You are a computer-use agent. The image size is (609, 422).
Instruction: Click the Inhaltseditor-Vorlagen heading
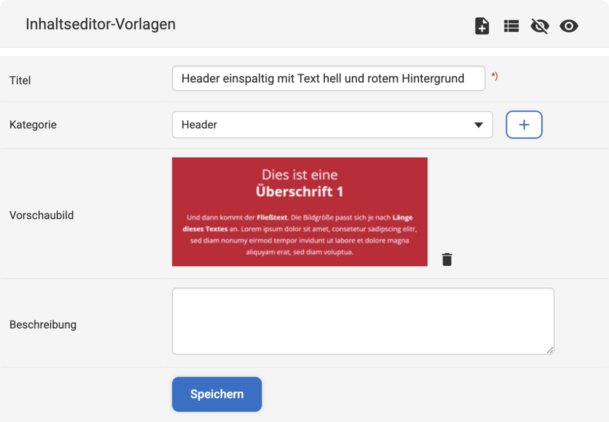(100, 24)
